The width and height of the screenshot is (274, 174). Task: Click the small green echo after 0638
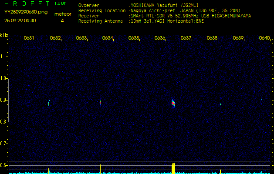click(x=220, y=104)
